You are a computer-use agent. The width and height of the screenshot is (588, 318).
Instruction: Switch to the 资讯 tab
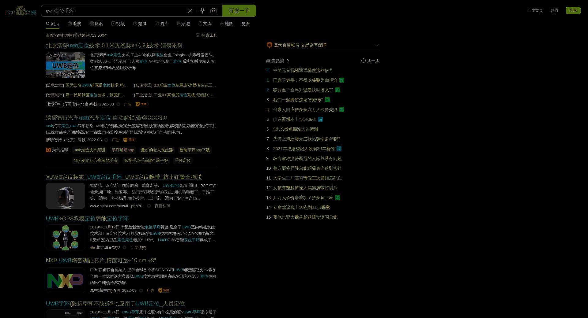click(x=96, y=24)
